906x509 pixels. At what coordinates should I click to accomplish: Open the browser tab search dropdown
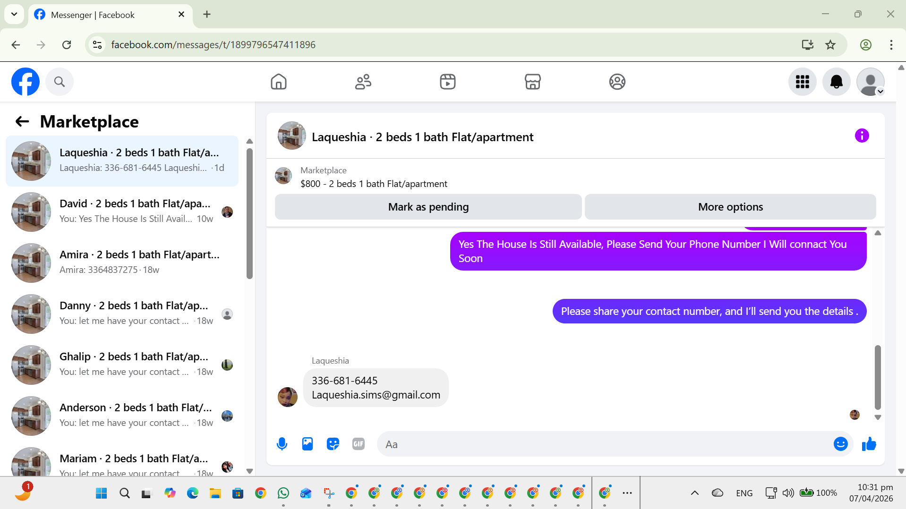(14, 14)
